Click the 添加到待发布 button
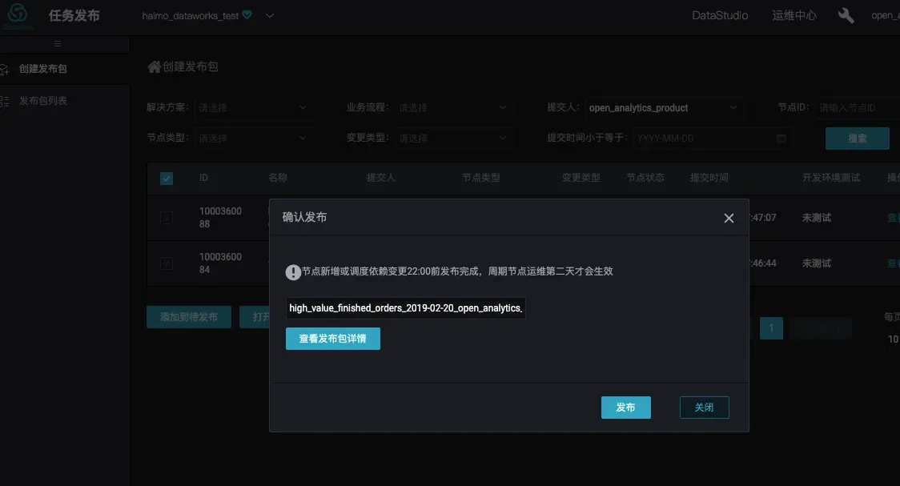This screenshot has height=486, width=900. coord(189,317)
